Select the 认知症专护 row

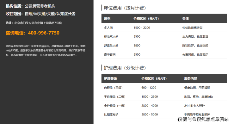164,115
